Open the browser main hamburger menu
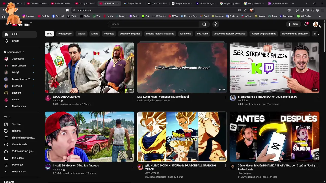 coord(322,10)
